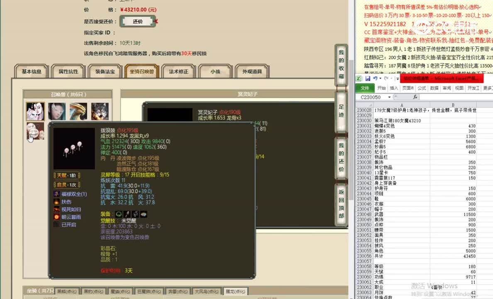Save the Excel workbook
Image resolution: width=493 pixels, height=299 pixels.
tap(368, 78)
